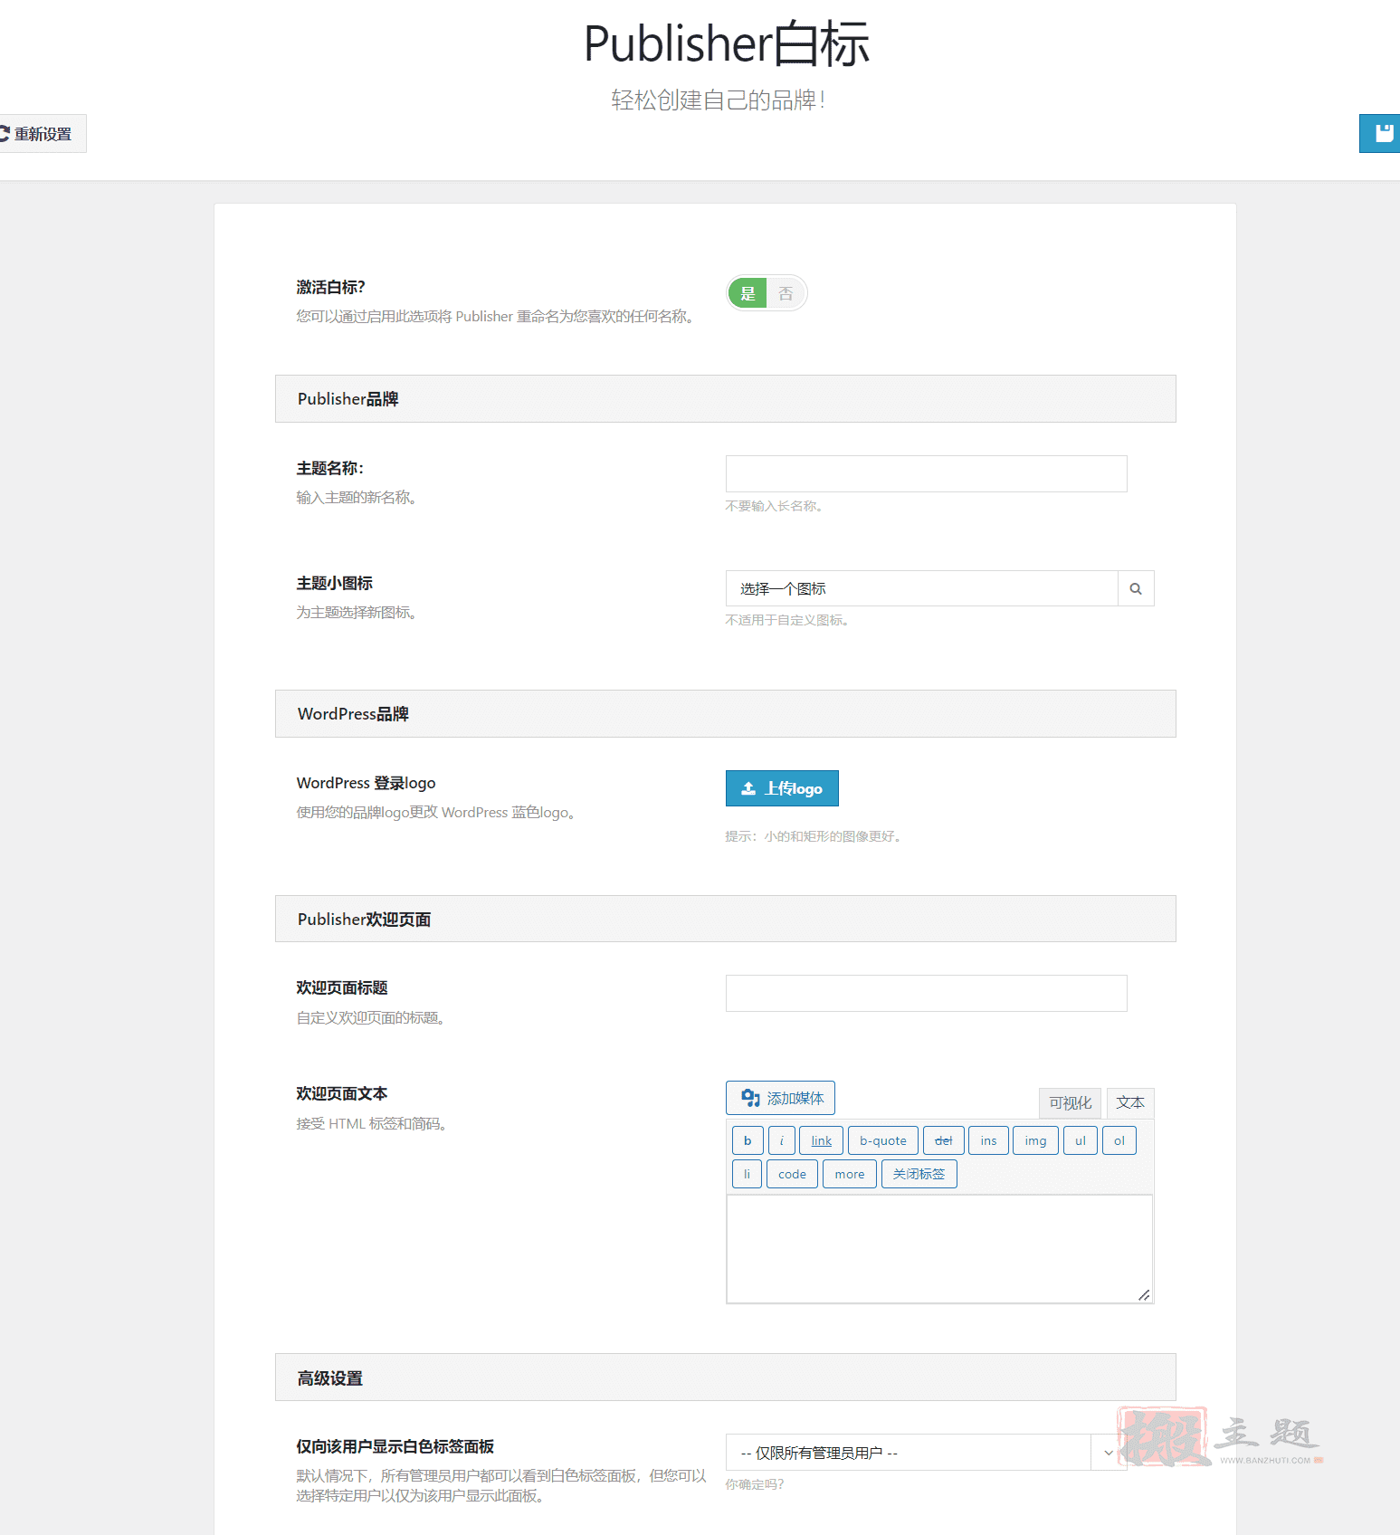The width and height of the screenshot is (1400, 1535).
Task: Click the 高级设置 section header
Action: 725,1378
